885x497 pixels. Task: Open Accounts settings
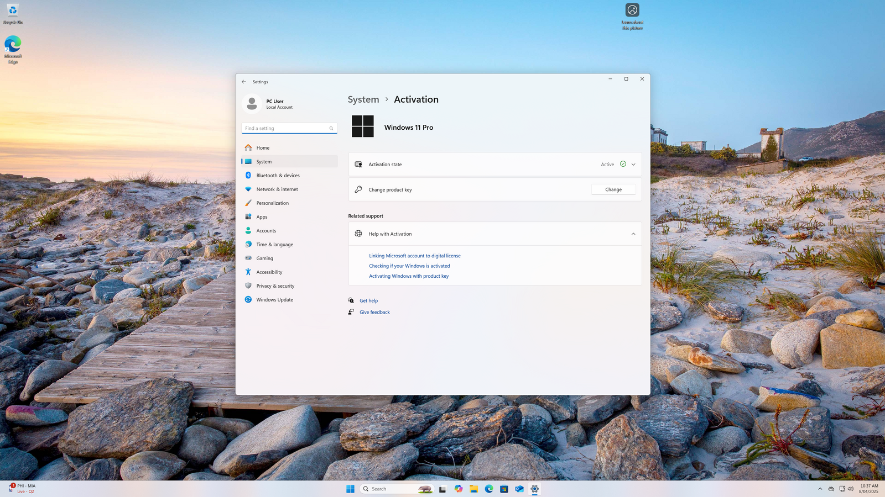pos(289,230)
